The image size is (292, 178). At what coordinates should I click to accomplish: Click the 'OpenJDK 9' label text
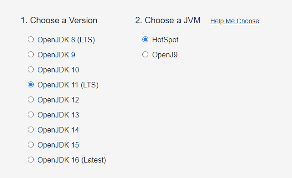(56, 55)
